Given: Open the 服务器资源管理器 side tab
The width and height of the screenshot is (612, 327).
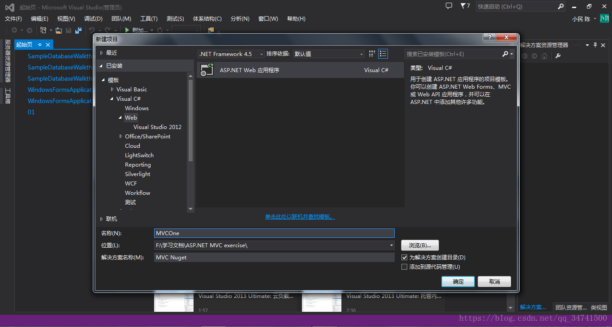Looking at the screenshot, I should pyautogui.click(x=8, y=61).
